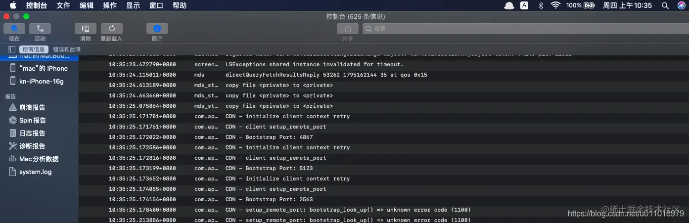Screen dimensions: 689x223
Task: Select log row with timestamp 10:35:25.172816
Action: click(384, 158)
